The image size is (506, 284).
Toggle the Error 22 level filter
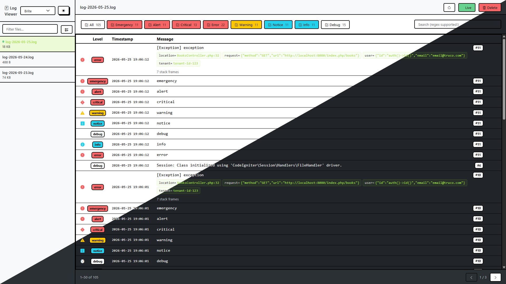[216, 25]
